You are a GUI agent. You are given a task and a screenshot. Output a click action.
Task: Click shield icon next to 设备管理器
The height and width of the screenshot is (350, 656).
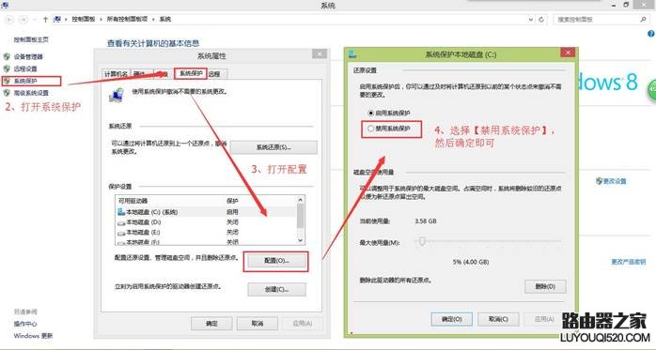tap(7, 56)
